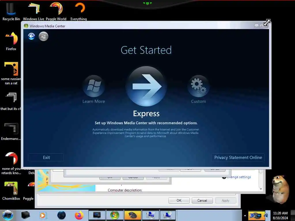Click the Exit button in Media Center
The image size is (295, 221).
click(x=46, y=157)
